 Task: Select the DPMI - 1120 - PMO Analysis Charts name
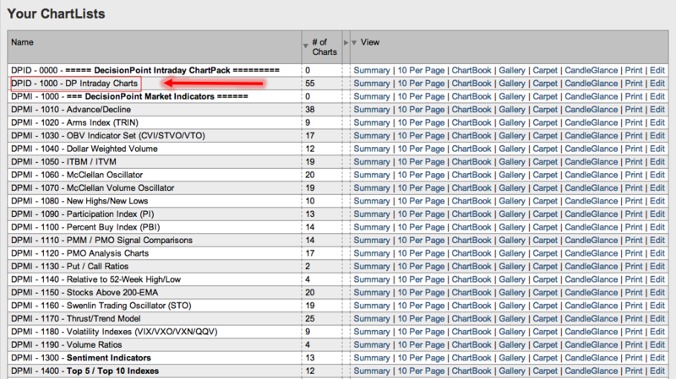79,253
